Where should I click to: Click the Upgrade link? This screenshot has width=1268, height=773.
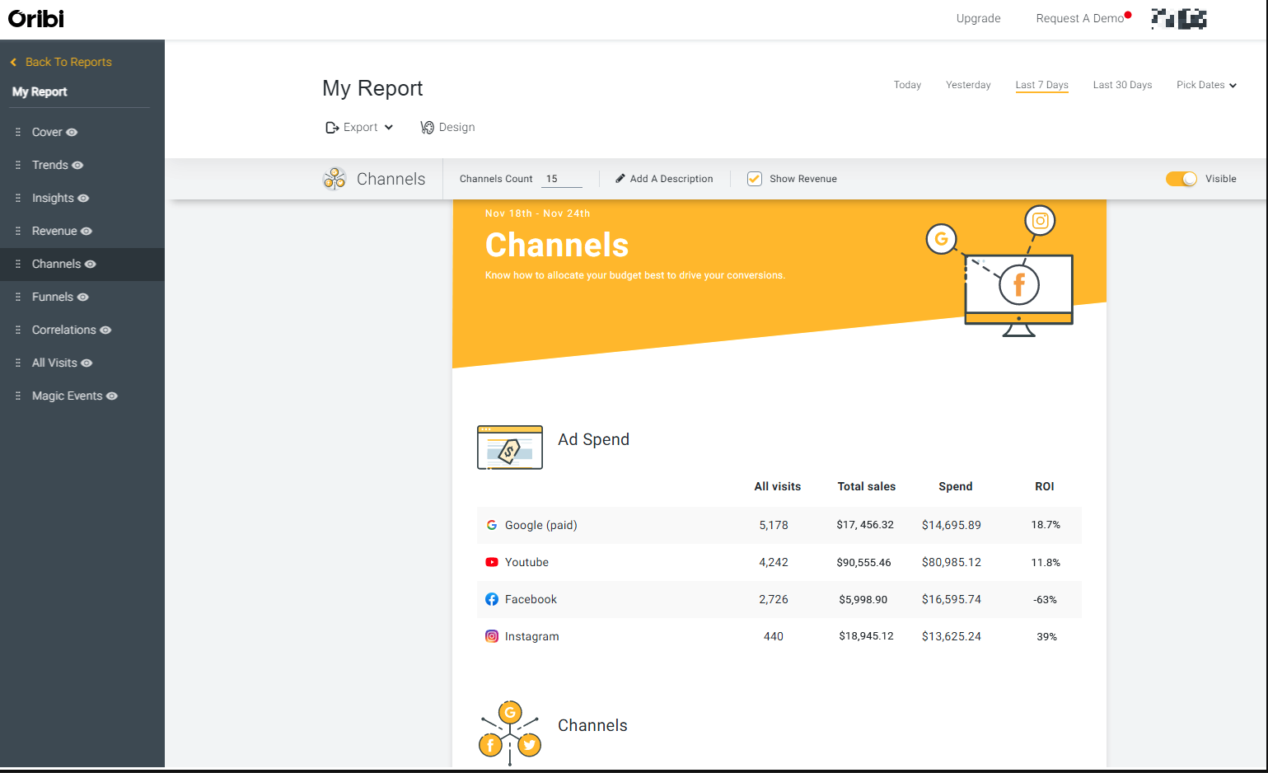pos(978,18)
